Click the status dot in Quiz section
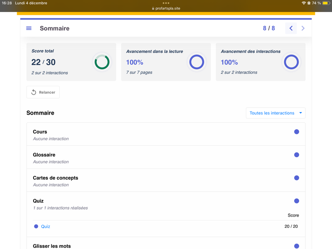The width and height of the screenshot is (332, 249). click(x=296, y=201)
